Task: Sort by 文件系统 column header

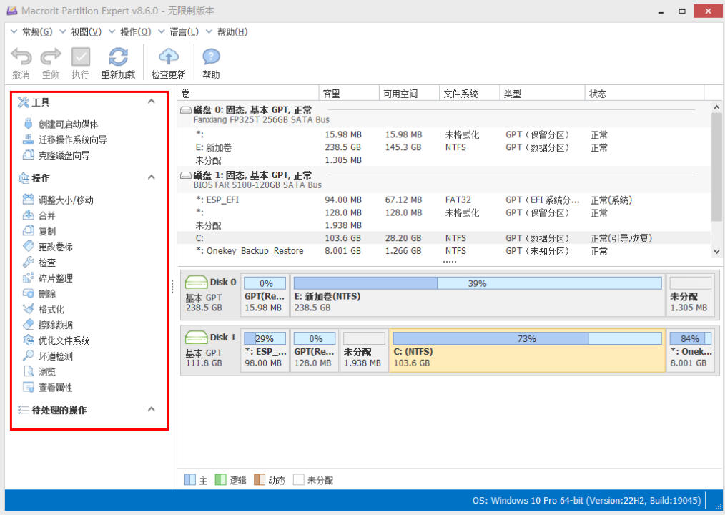Action: point(460,94)
